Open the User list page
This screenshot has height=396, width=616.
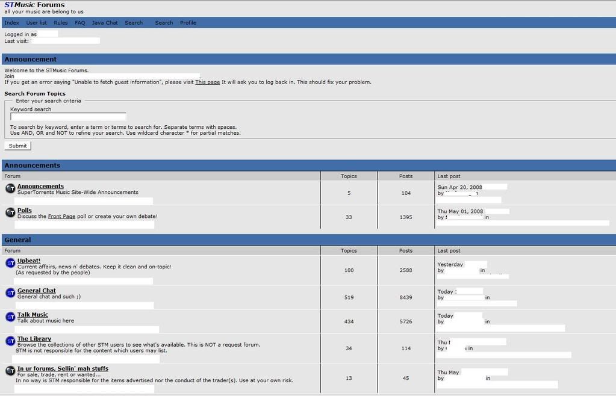[x=36, y=23]
